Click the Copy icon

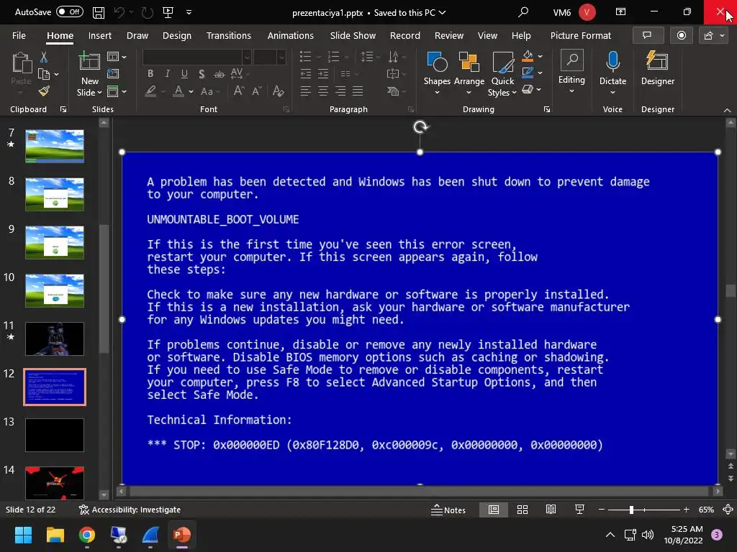pyautogui.click(x=44, y=74)
